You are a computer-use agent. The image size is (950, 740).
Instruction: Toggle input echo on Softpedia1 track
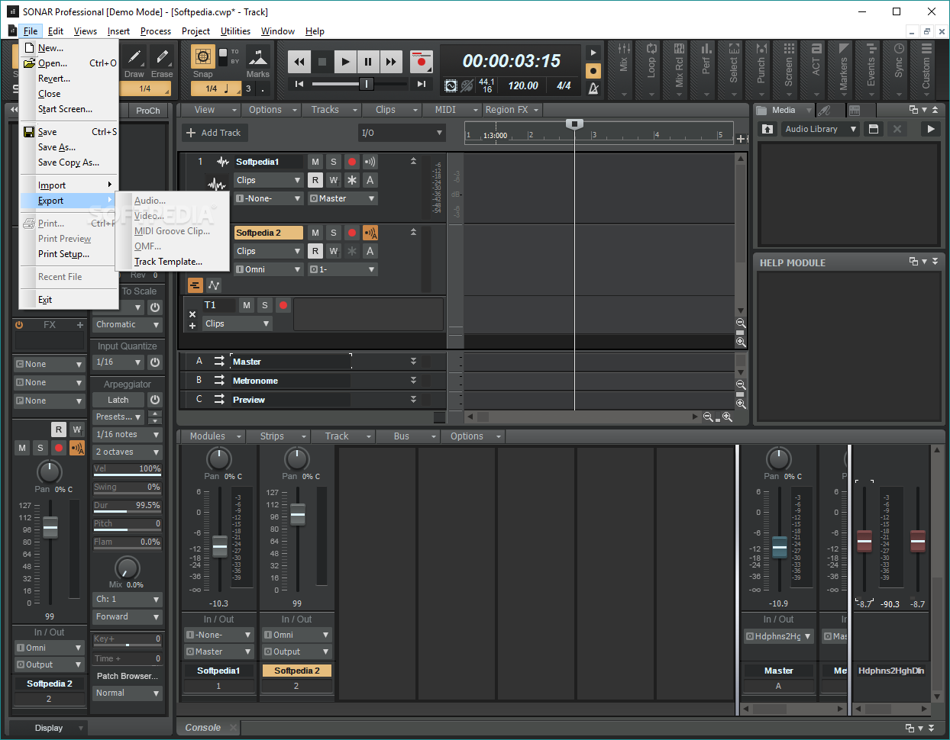point(370,162)
